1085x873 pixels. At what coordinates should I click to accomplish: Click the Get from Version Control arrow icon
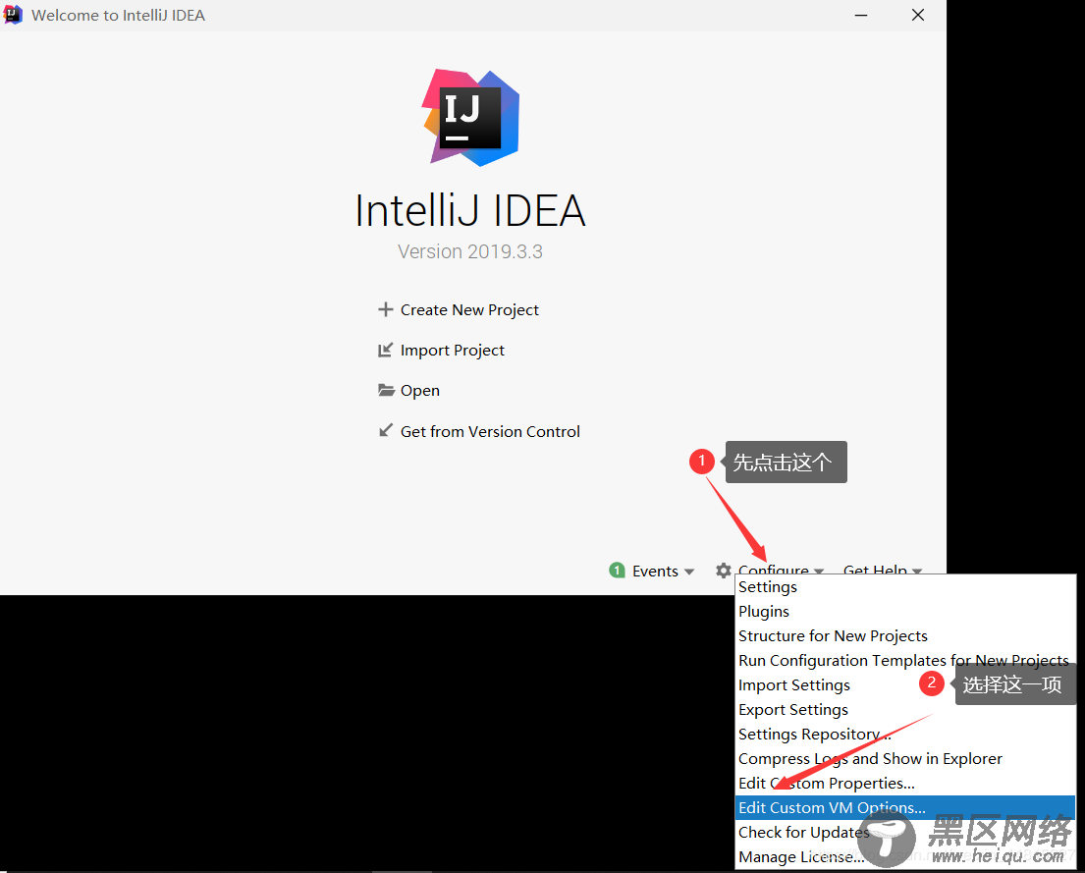386,431
